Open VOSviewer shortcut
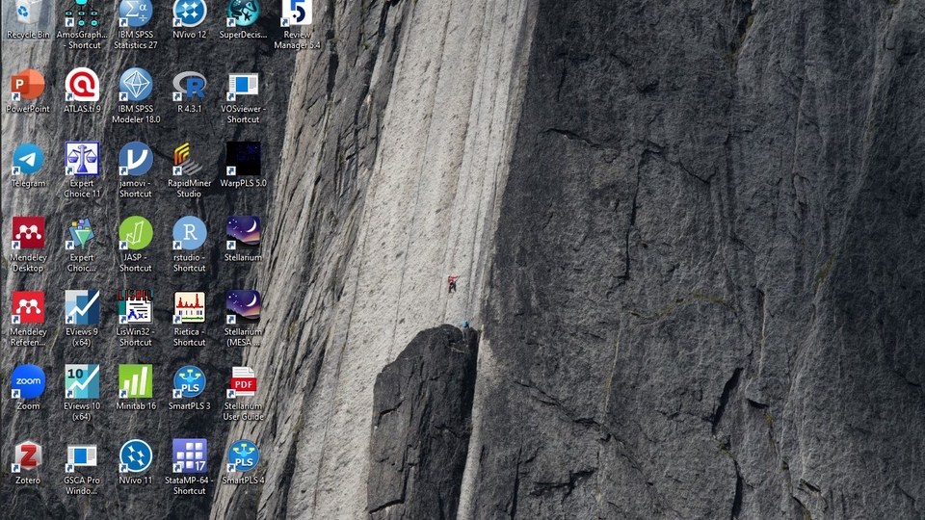Viewport: 925px width, 520px height. pyautogui.click(x=243, y=96)
